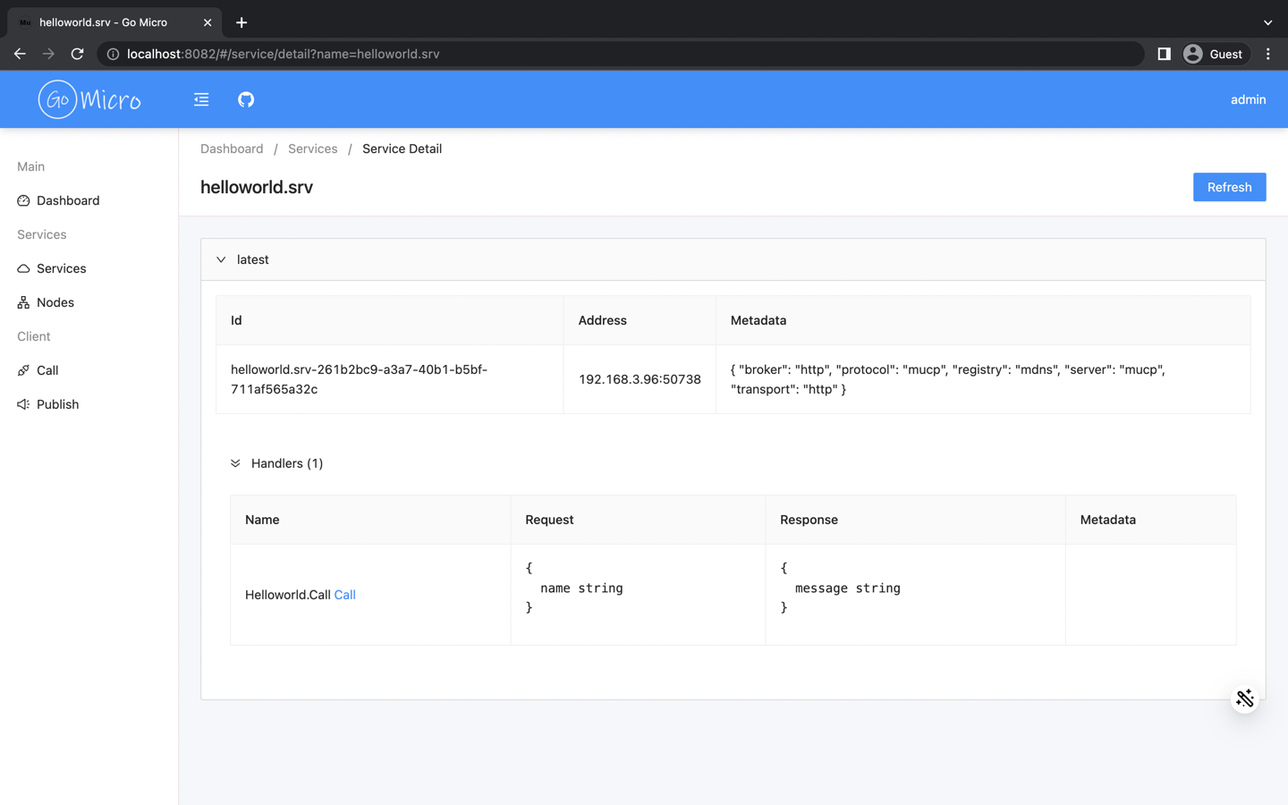1288x805 pixels.
Task: Open Nodes from the sidebar menu
Action: point(55,302)
